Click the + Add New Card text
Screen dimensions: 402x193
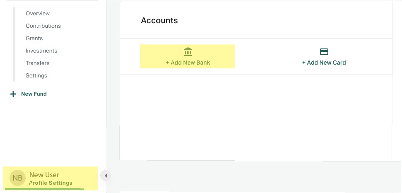click(324, 63)
